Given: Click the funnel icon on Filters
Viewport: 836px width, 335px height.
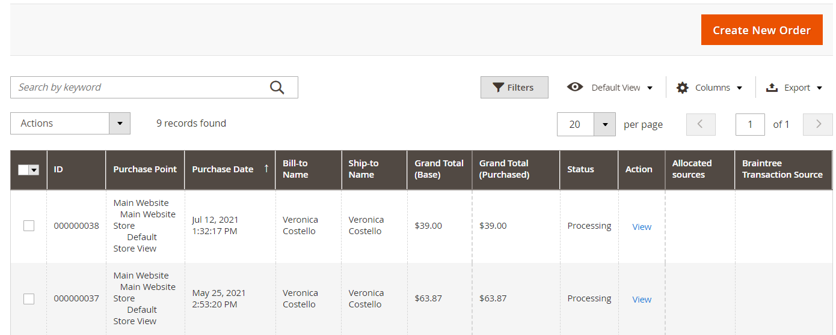Looking at the screenshot, I should click(498, 88).
